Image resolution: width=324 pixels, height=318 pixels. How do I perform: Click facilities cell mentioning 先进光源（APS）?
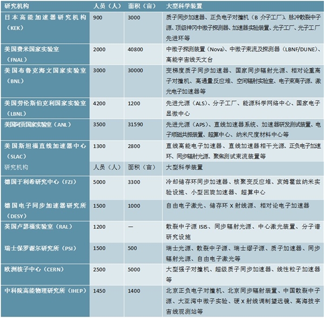[x=243, y=130]
